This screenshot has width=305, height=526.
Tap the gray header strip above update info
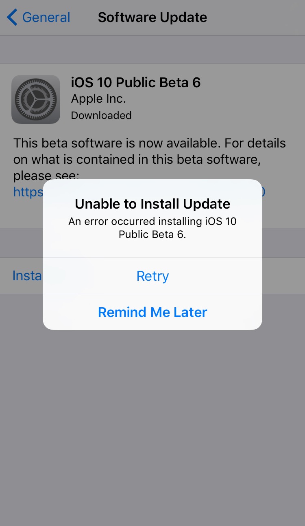pos(152,50)
